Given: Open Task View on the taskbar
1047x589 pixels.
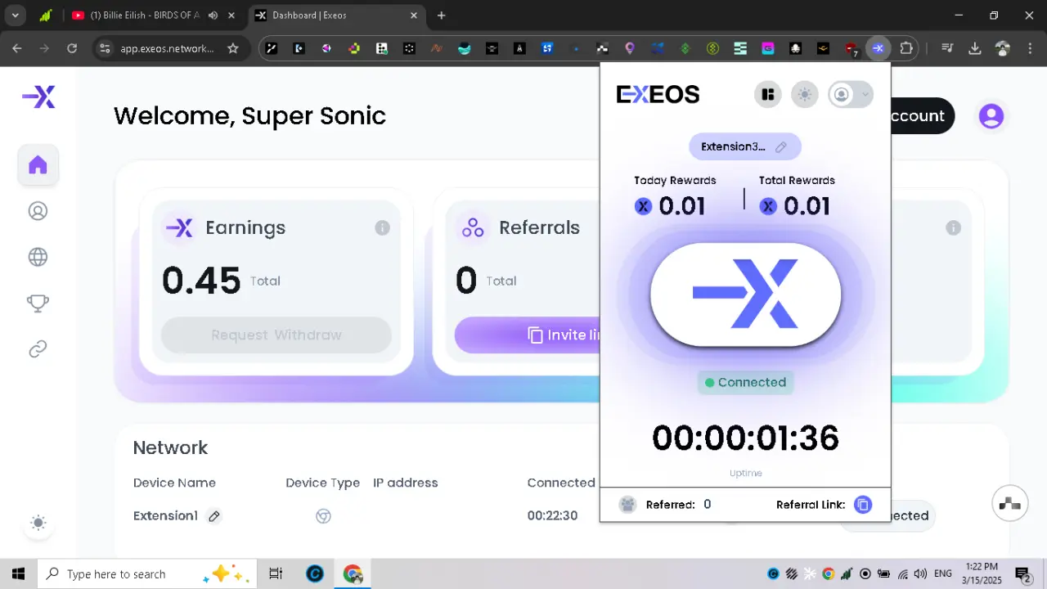Looking at the screenshot, I should [x=276, y=573].
